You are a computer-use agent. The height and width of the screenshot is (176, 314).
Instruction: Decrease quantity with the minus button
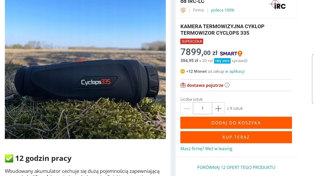[187, 108]
